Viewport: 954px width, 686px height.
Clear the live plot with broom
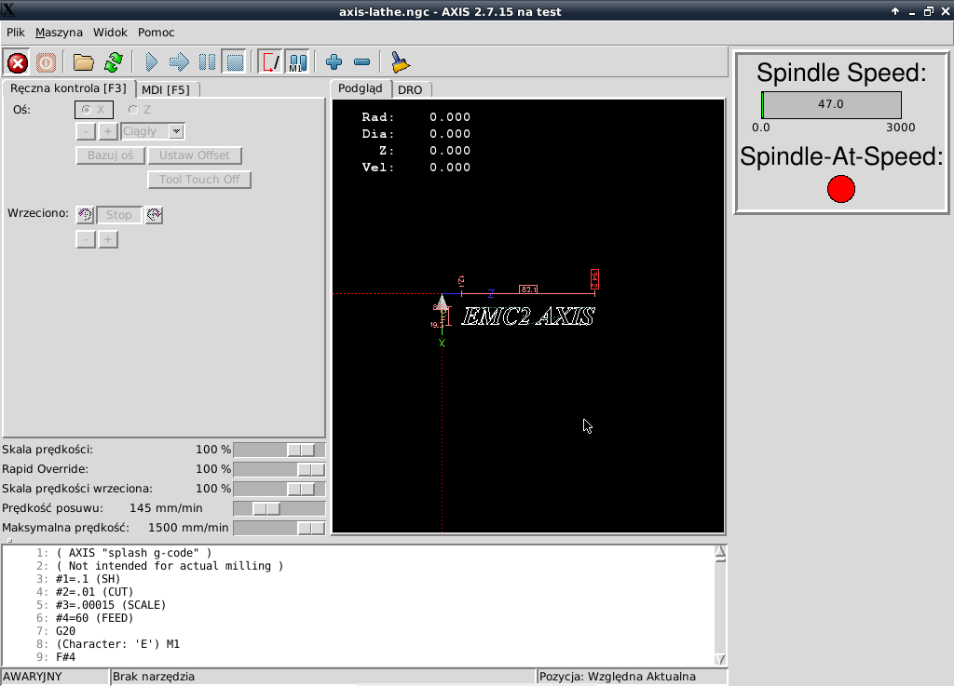point(400,62)
